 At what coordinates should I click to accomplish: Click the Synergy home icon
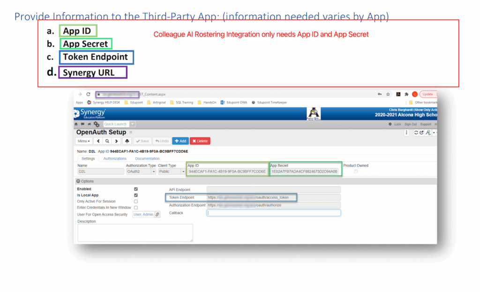tap(76, 124)
